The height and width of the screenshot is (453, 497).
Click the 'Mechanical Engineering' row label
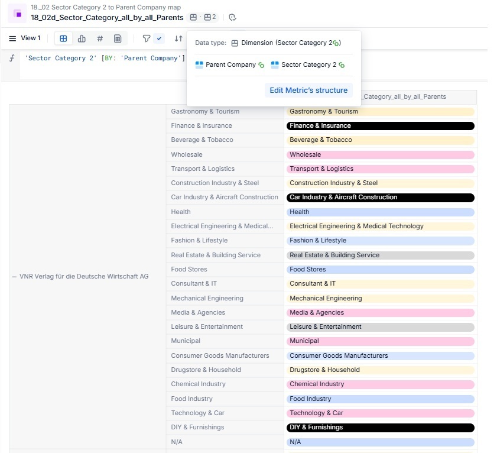pos(207,298)
